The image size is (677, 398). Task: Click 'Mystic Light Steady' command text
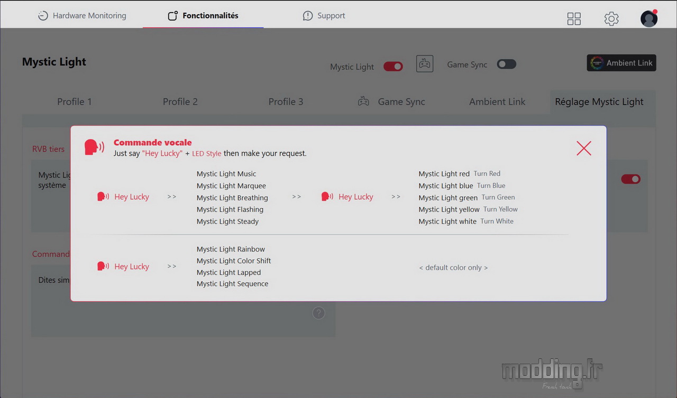click(227, 221)
